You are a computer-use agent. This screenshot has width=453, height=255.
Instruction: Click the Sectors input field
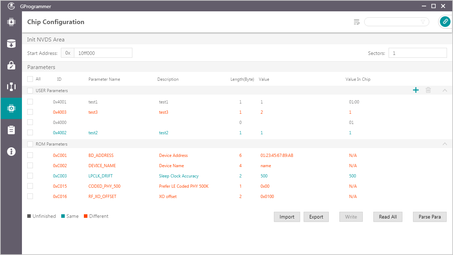[418, 53]
